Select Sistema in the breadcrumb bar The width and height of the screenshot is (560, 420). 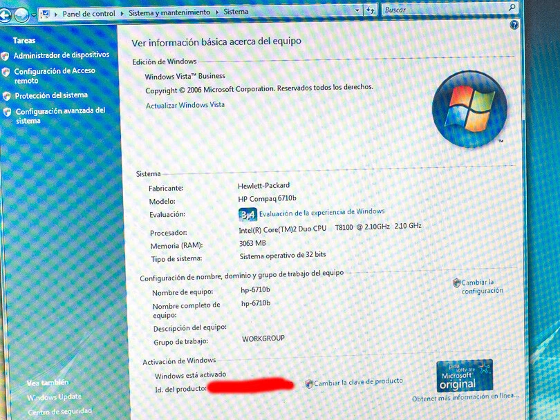[x=236, y=12]
